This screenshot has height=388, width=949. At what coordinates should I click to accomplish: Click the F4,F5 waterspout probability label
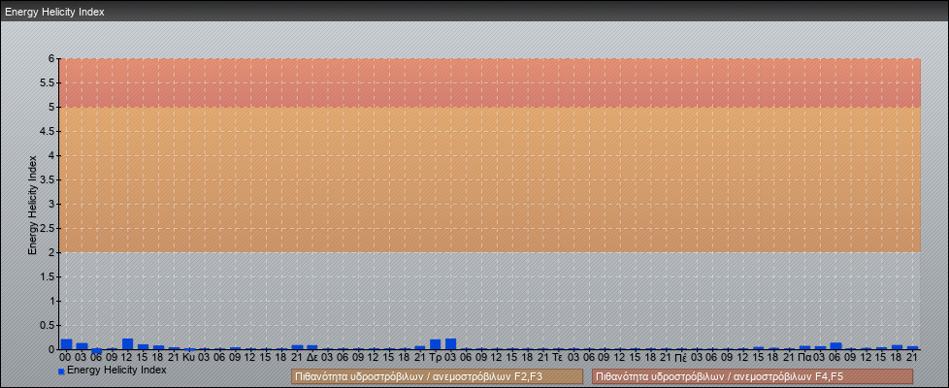click(752, 376)
